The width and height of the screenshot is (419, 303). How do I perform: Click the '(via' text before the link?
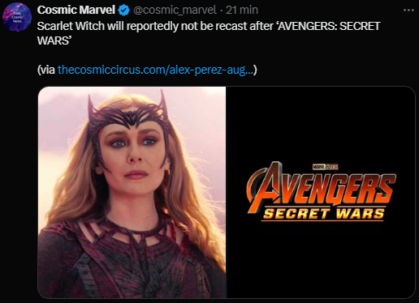coord(46,70)
